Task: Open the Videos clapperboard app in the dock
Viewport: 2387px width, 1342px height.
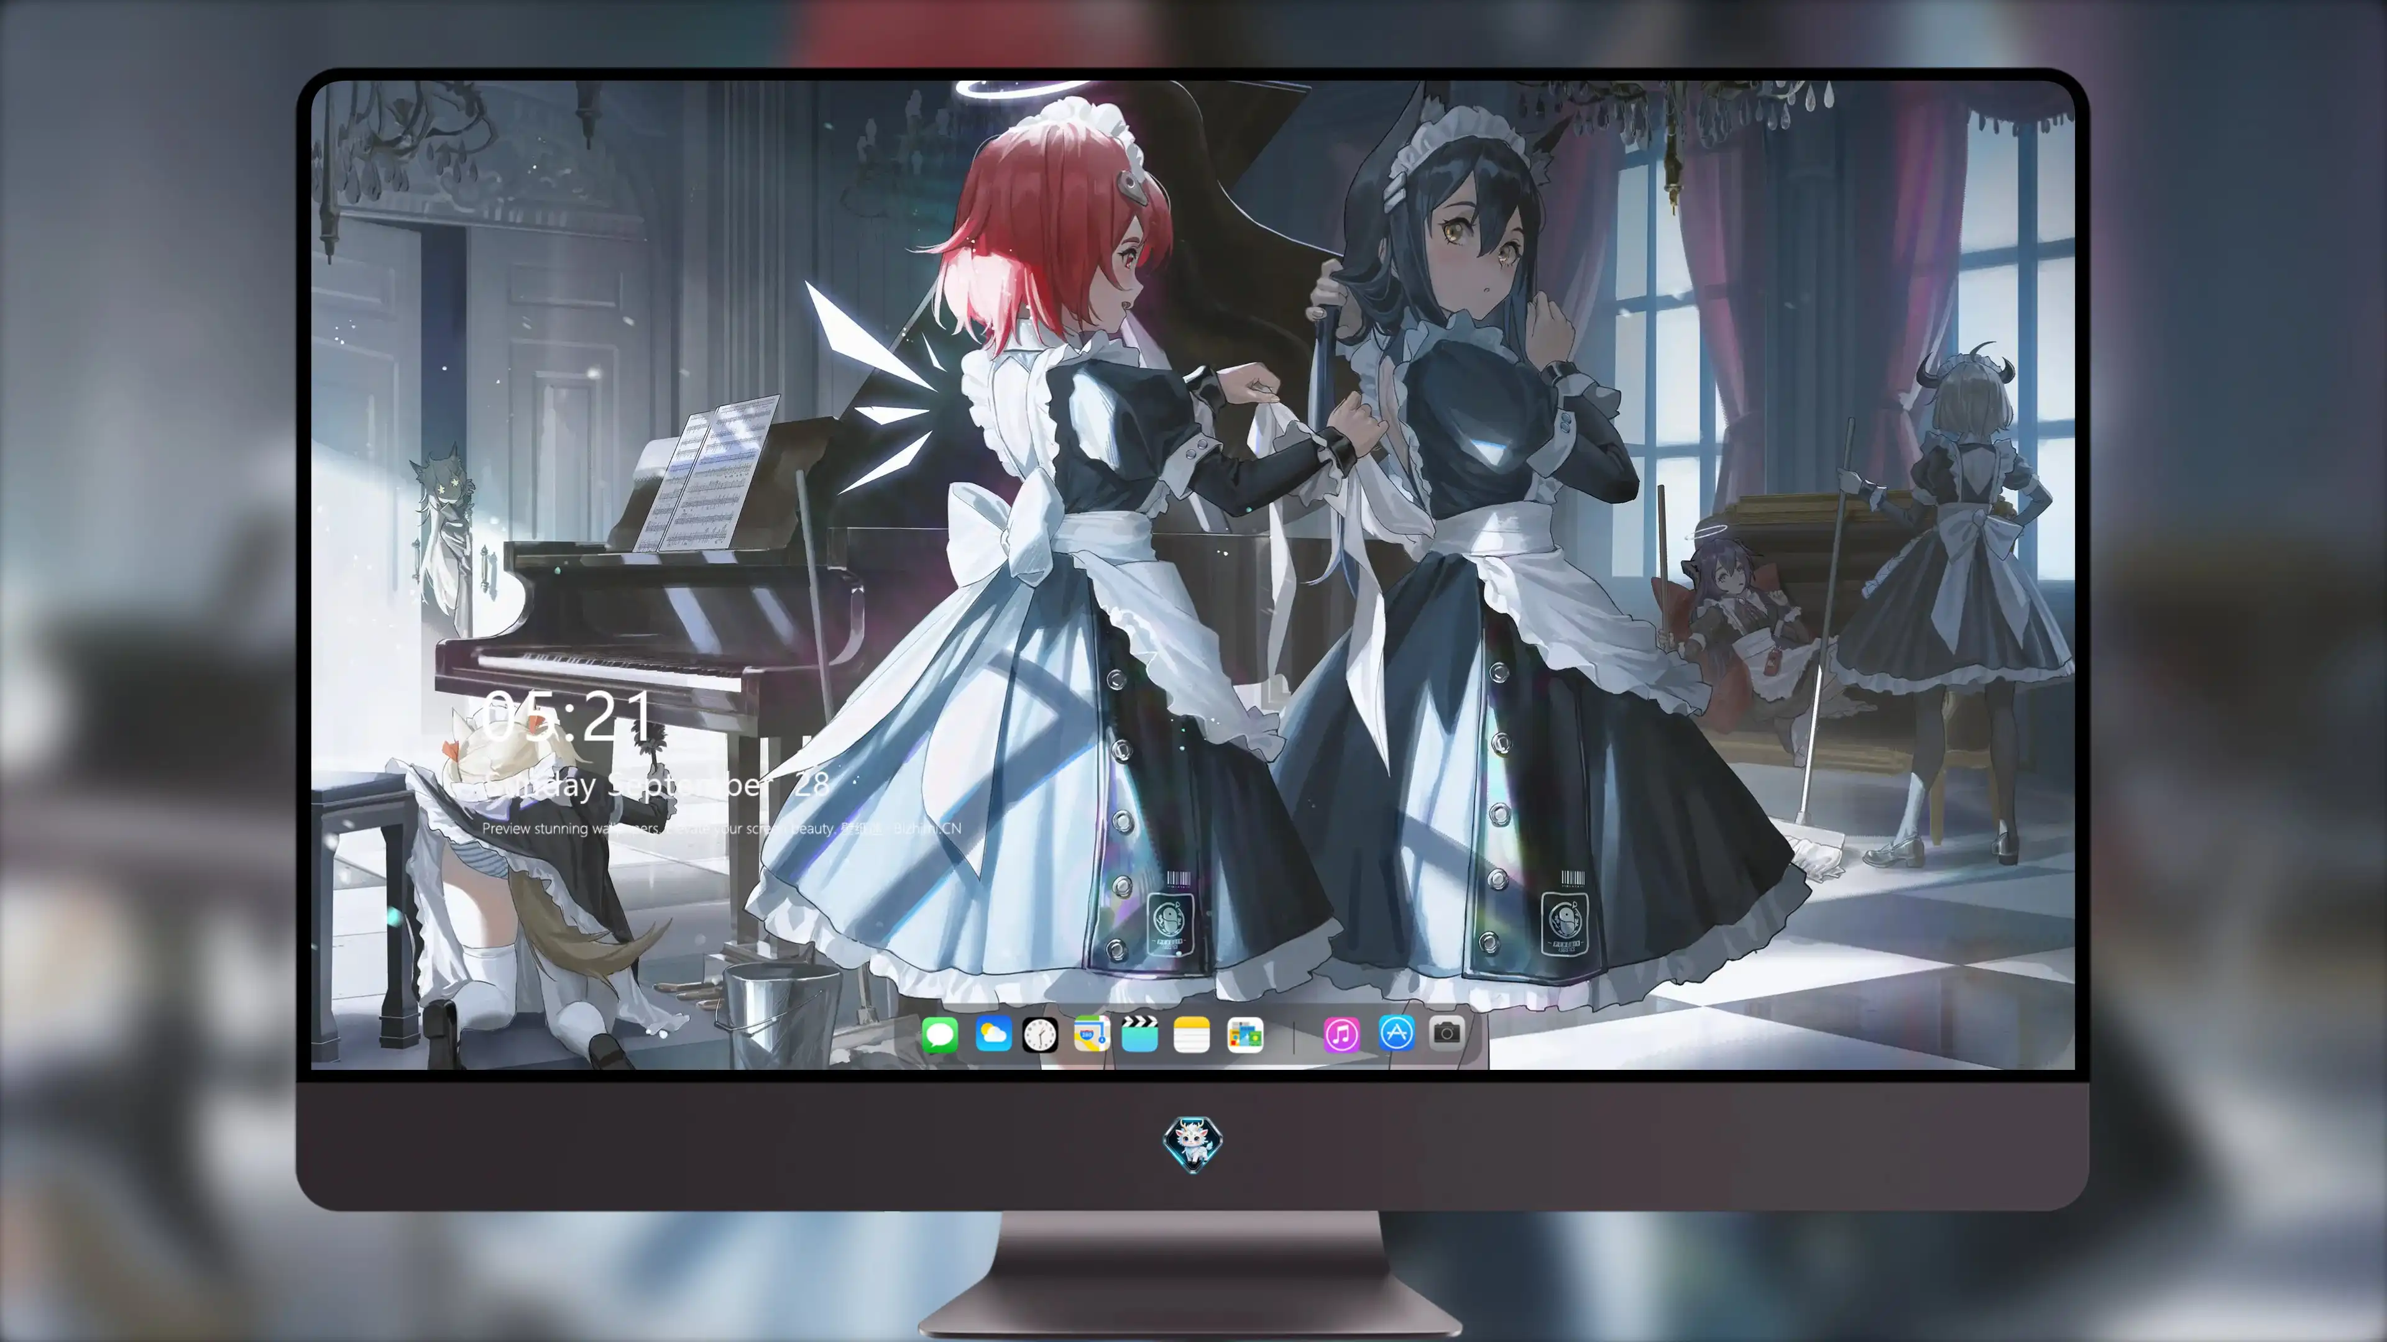Action: [1140, 1034]
